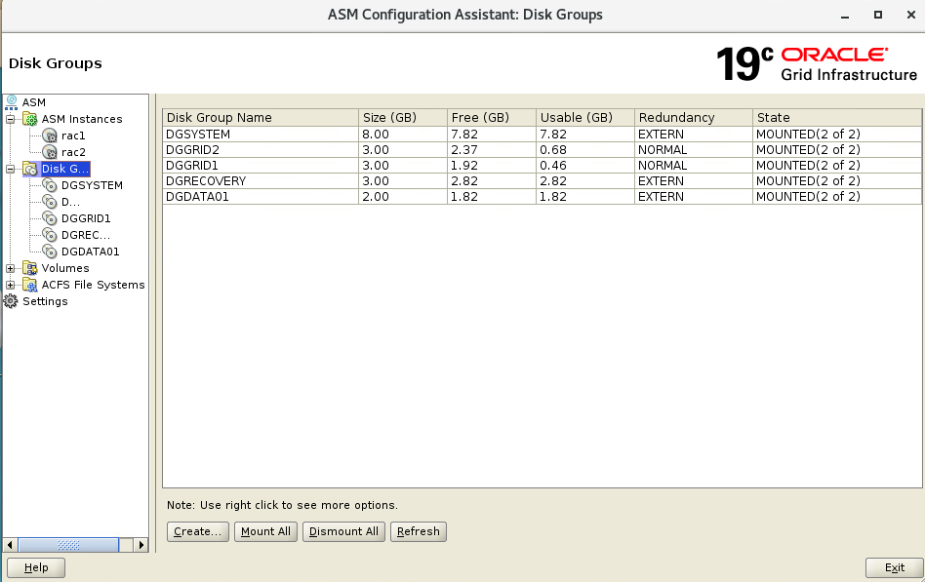925x582 pixels.
Task: Click the DGSYSTEM disk group tree icon
Action: tap(50, 185)
